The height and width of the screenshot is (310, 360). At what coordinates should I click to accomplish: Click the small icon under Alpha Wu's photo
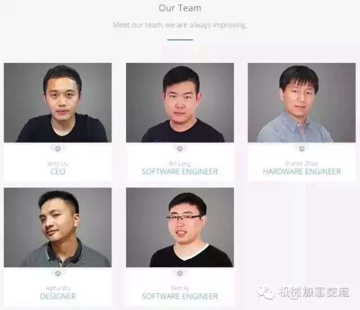coord(58,273)
